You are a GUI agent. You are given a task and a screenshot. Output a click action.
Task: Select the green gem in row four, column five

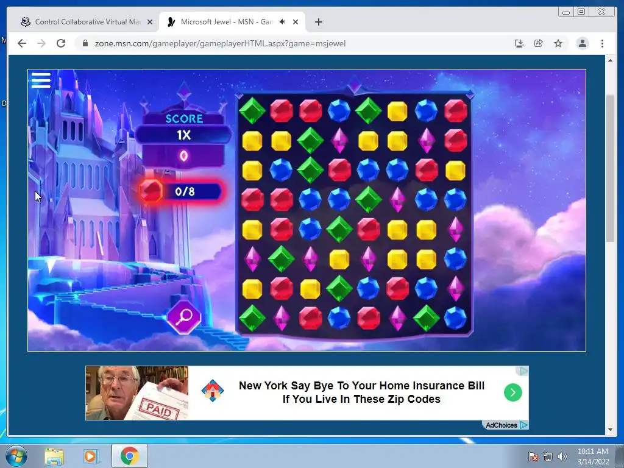pos(369,199)
